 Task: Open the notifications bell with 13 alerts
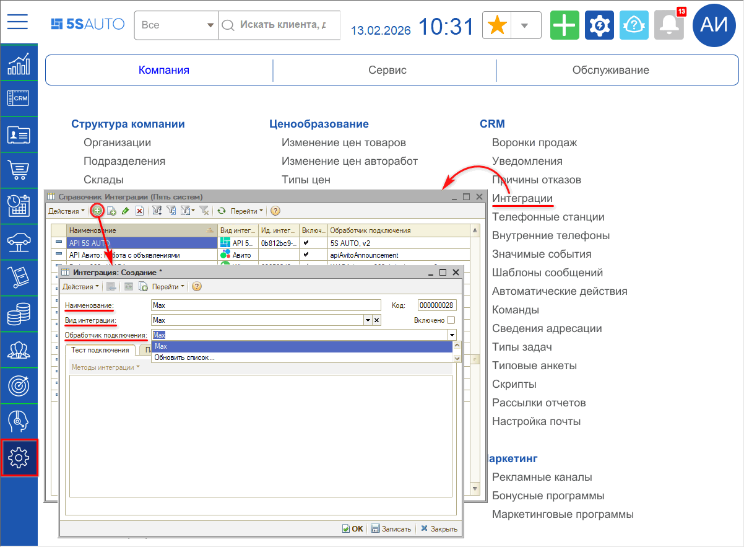(668, 25)
